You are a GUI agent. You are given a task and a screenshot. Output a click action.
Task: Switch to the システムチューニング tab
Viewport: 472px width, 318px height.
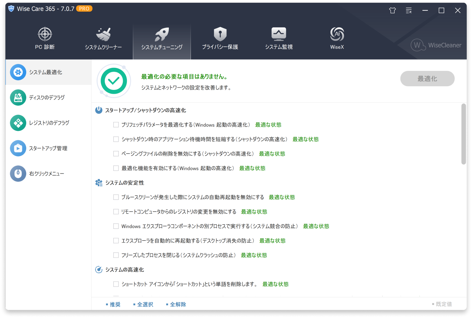162,38
